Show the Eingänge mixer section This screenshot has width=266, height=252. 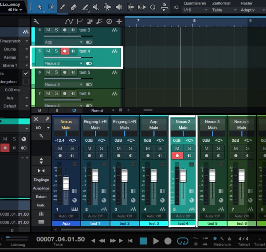[41, 180]
